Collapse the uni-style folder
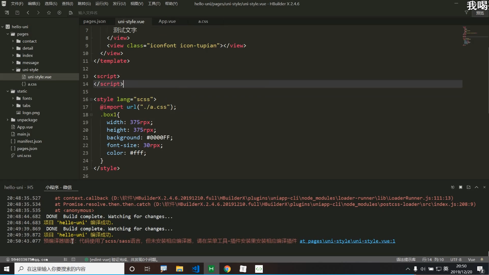This screenshot has height=275, width=489. 13,70
